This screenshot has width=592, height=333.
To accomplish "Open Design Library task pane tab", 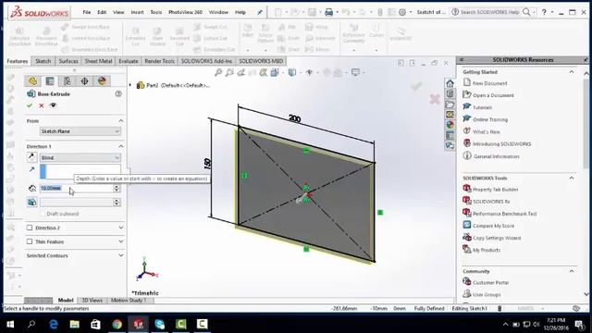I will pyautogui.click(x=450, y=93).
